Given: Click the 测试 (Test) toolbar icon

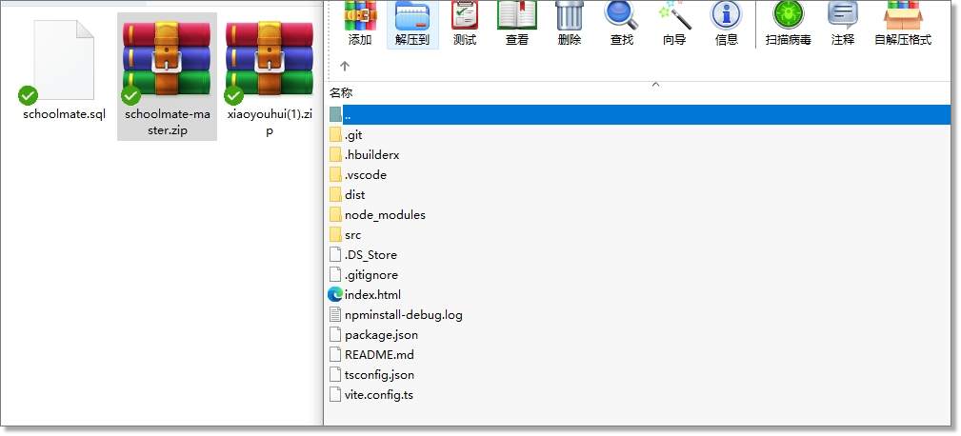Looking at the screenshot, I should [x=465, y=16].
